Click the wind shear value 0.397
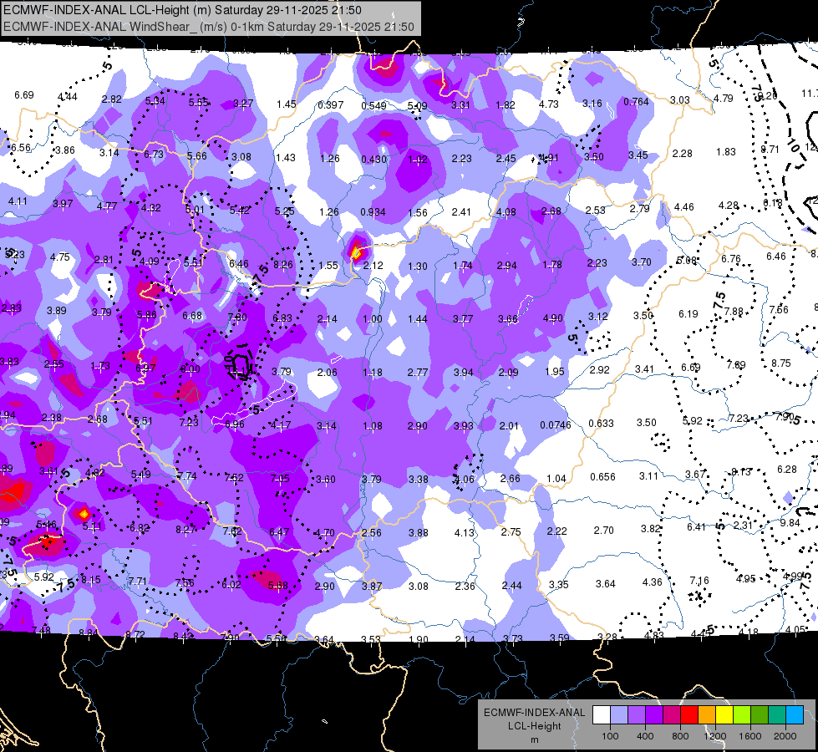Image resolution: width=818 pixels, height=752 pixels. (x=331, y=105)
